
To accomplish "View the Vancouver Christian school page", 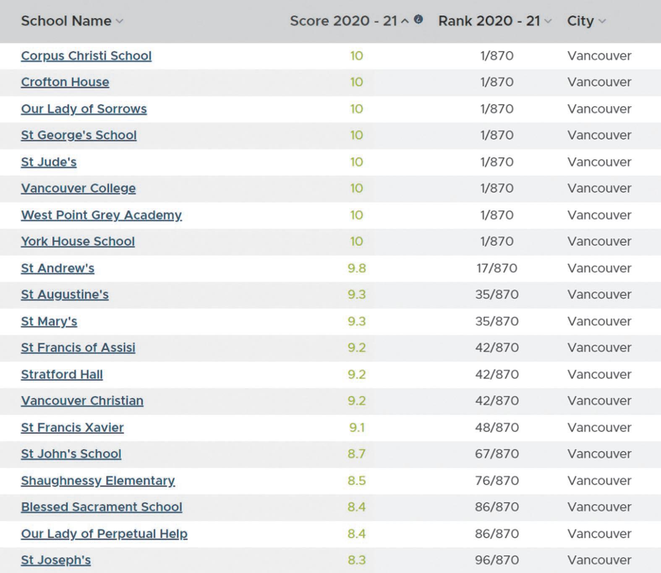I will (82, 401).
